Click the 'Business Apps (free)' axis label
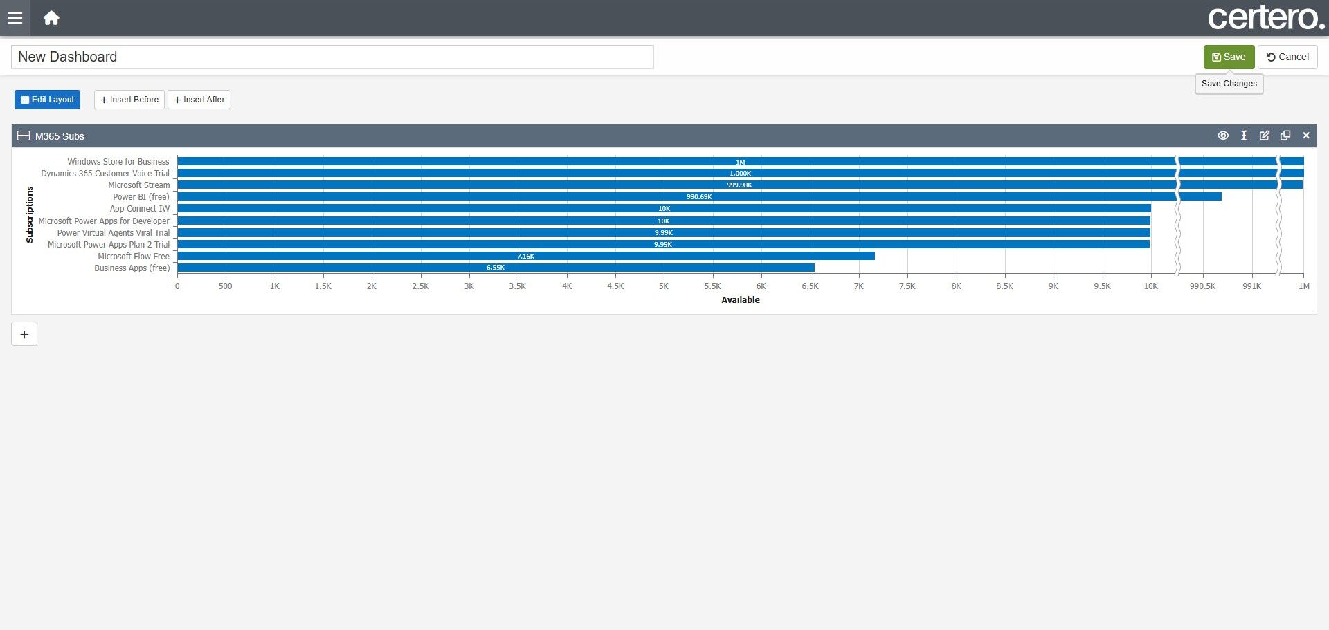Viewport: 1329px width, 630px height. tap(132, 268)
